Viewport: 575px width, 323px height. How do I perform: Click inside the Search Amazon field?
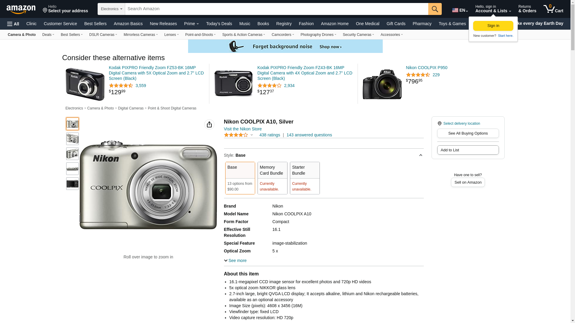coord(276,9)
